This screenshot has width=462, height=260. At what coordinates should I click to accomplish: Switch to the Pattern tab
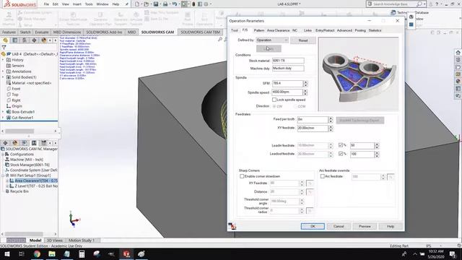tap(259, 30)
